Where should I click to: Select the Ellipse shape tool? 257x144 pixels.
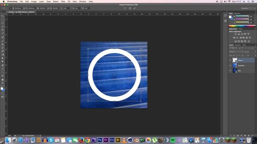point(2,76)
